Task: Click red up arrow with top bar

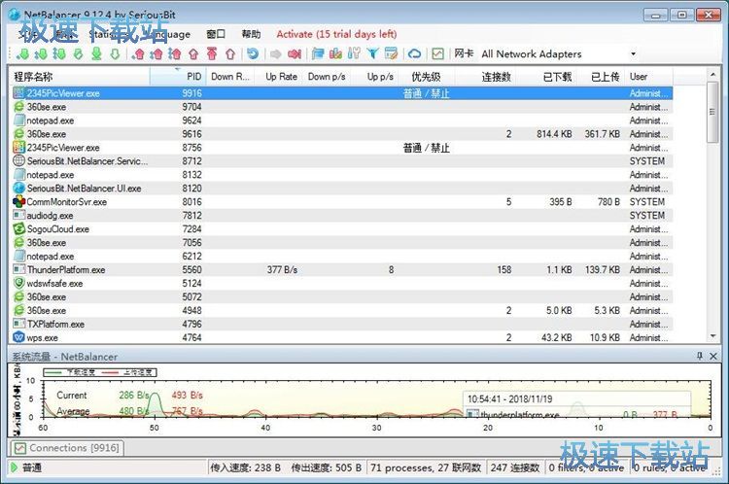Action: (212, 53)
